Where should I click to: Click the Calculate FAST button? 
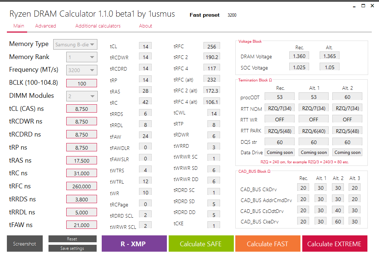[x=268, y=244]
